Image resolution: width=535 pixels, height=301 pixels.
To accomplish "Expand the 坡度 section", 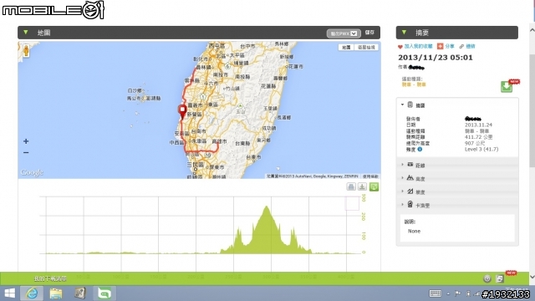I will (x=457, y=191).
